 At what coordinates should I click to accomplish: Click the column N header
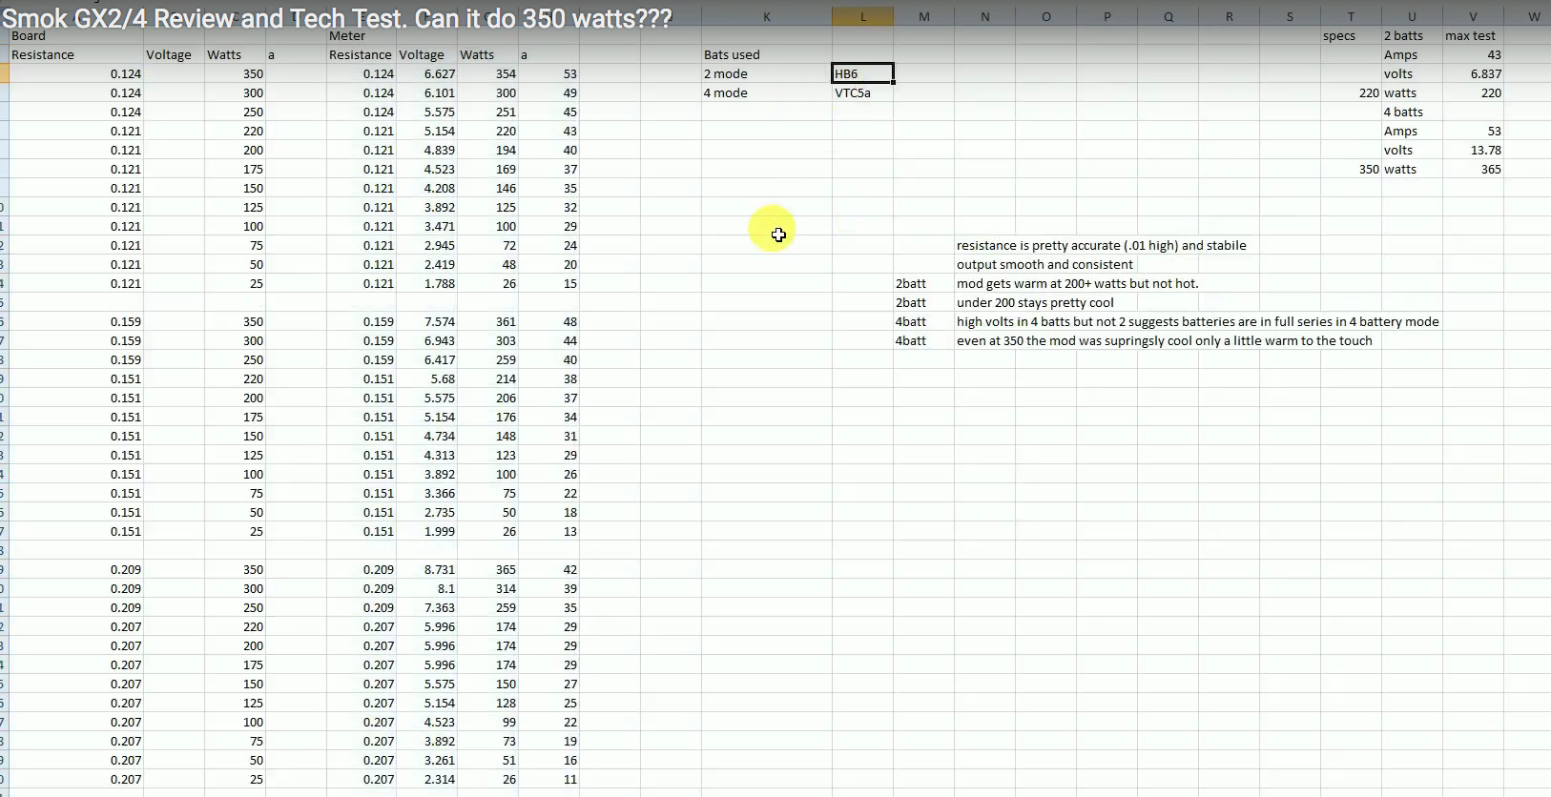[984, 16]
